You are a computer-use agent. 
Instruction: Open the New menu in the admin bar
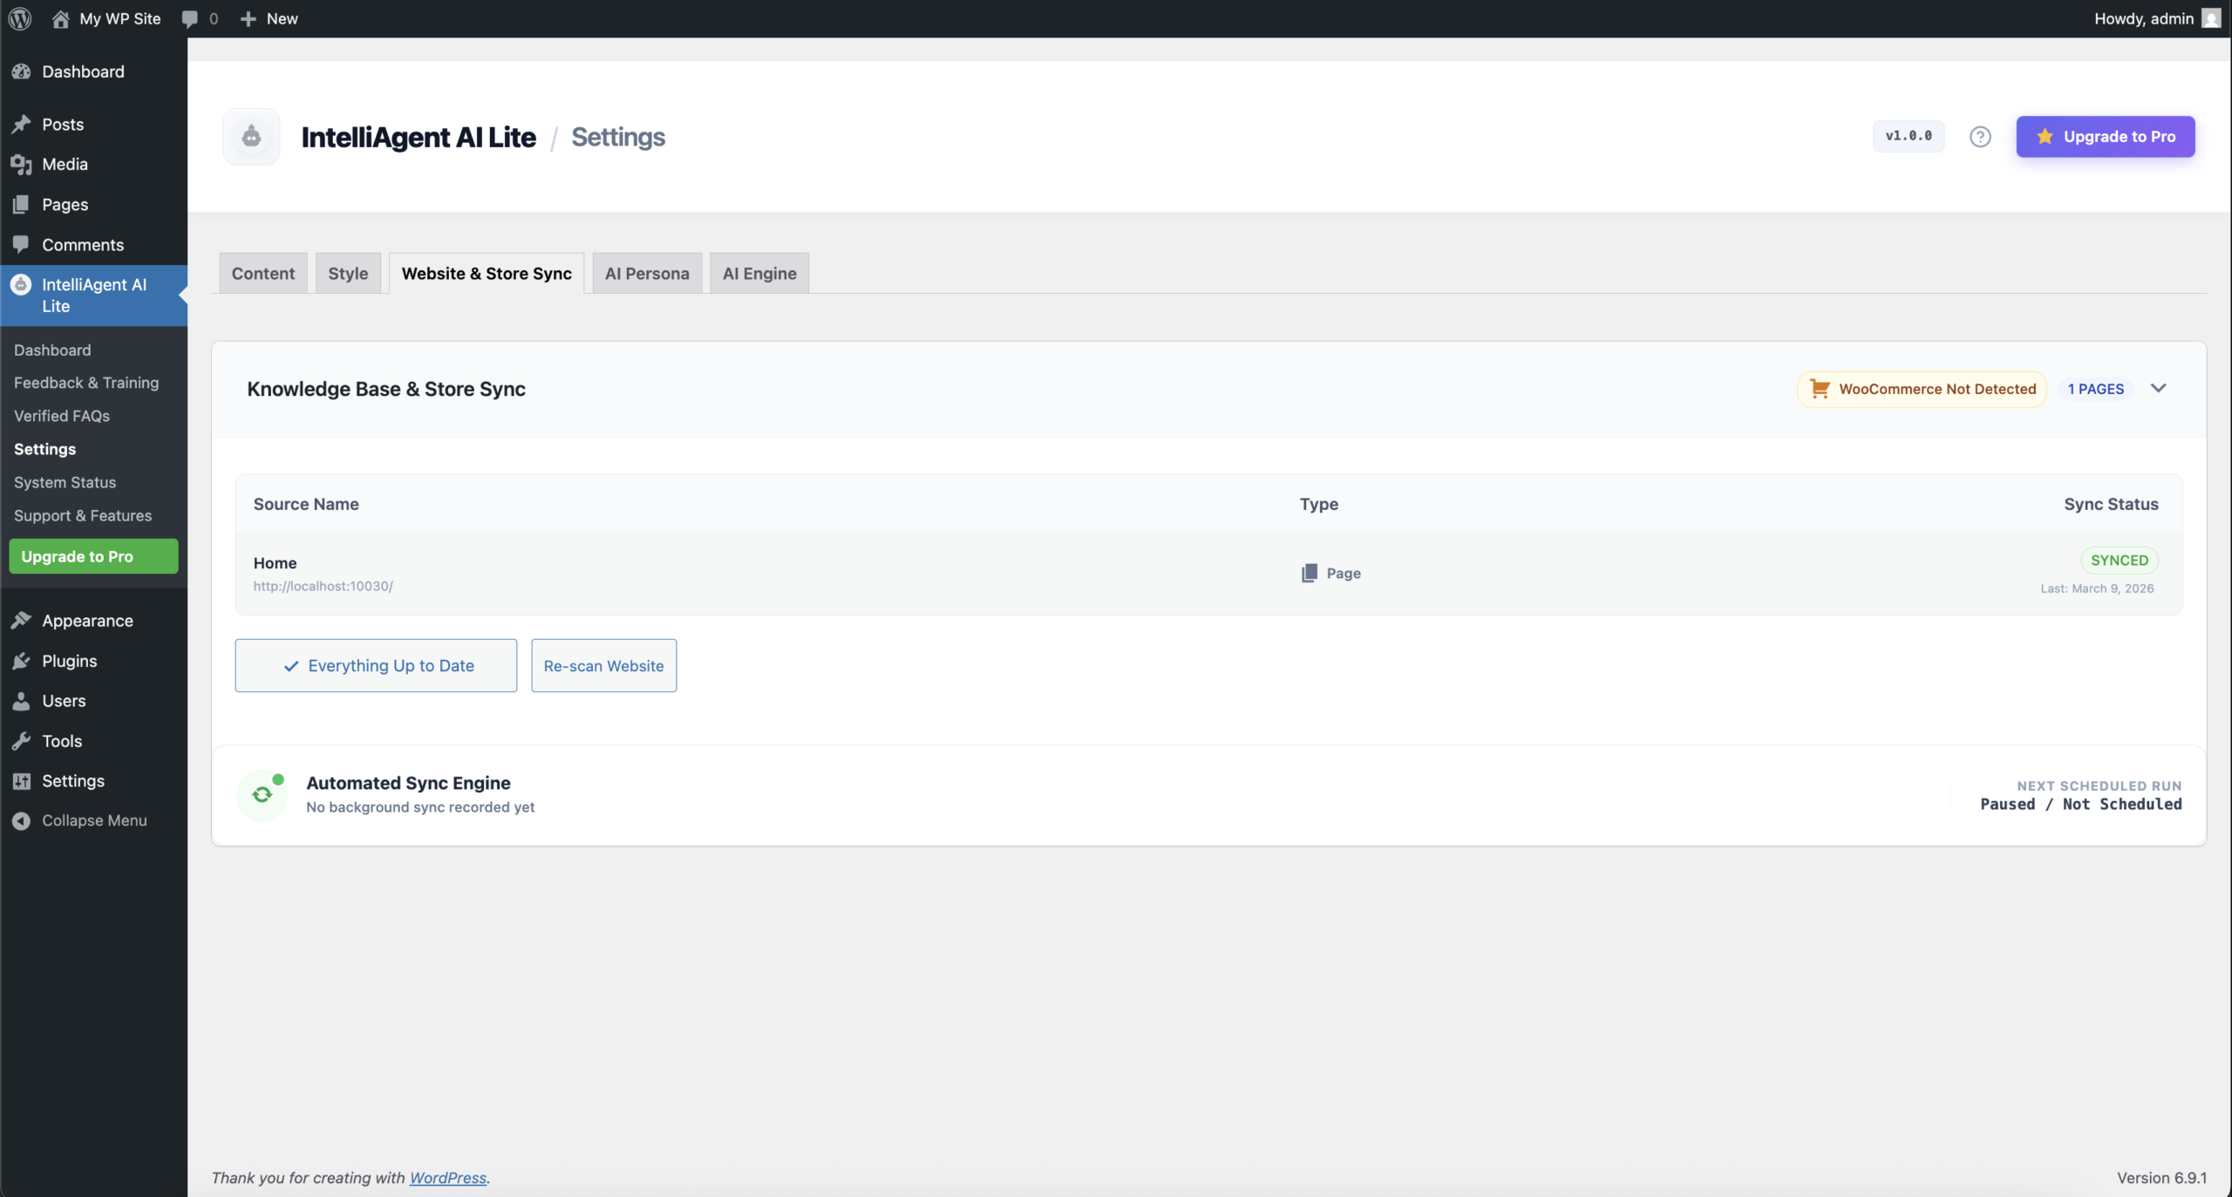[268, 18]
